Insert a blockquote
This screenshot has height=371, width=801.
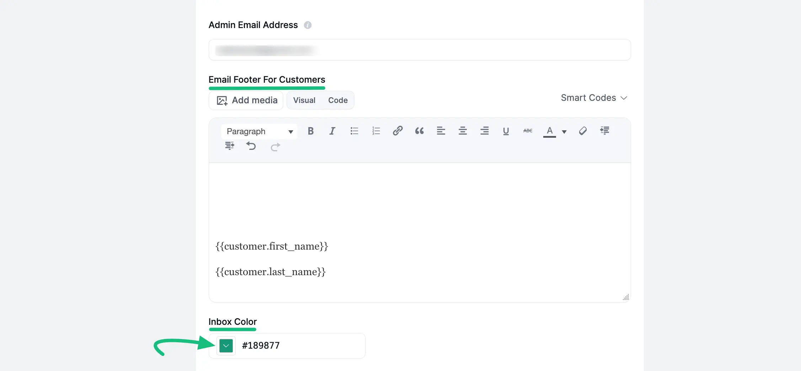tap(419, 131)
